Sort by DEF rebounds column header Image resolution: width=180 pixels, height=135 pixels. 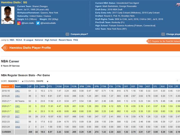[x=134, y=87]
